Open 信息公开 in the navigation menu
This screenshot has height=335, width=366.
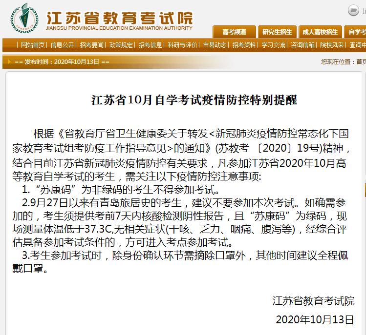point(62,45)
